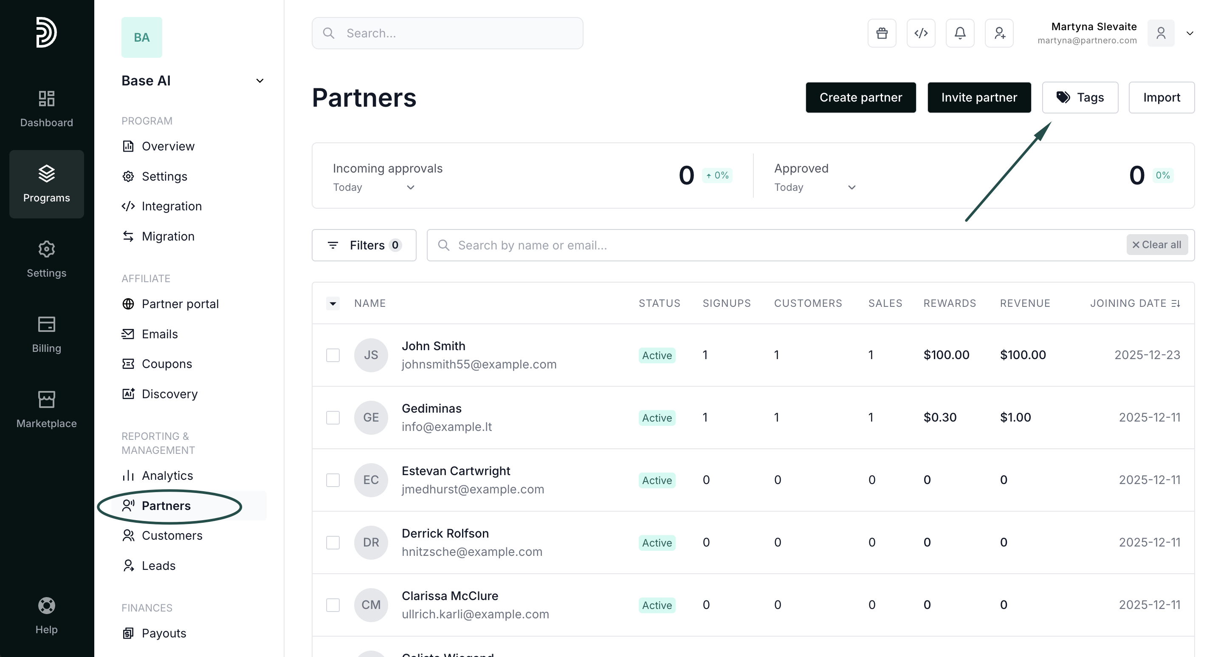Open the Tags button
The height and width of the screenshot is (657, 1218).
[x=1080, y=97]
